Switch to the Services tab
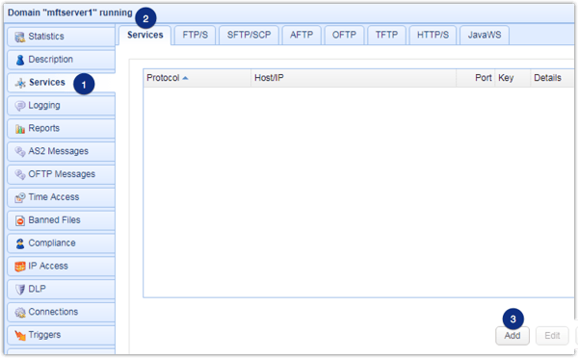This screenshot has width=578, height=358. 144,35
